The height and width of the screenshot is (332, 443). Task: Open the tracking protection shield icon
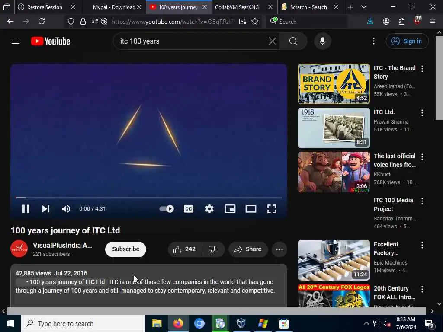(x=71, y=22)
